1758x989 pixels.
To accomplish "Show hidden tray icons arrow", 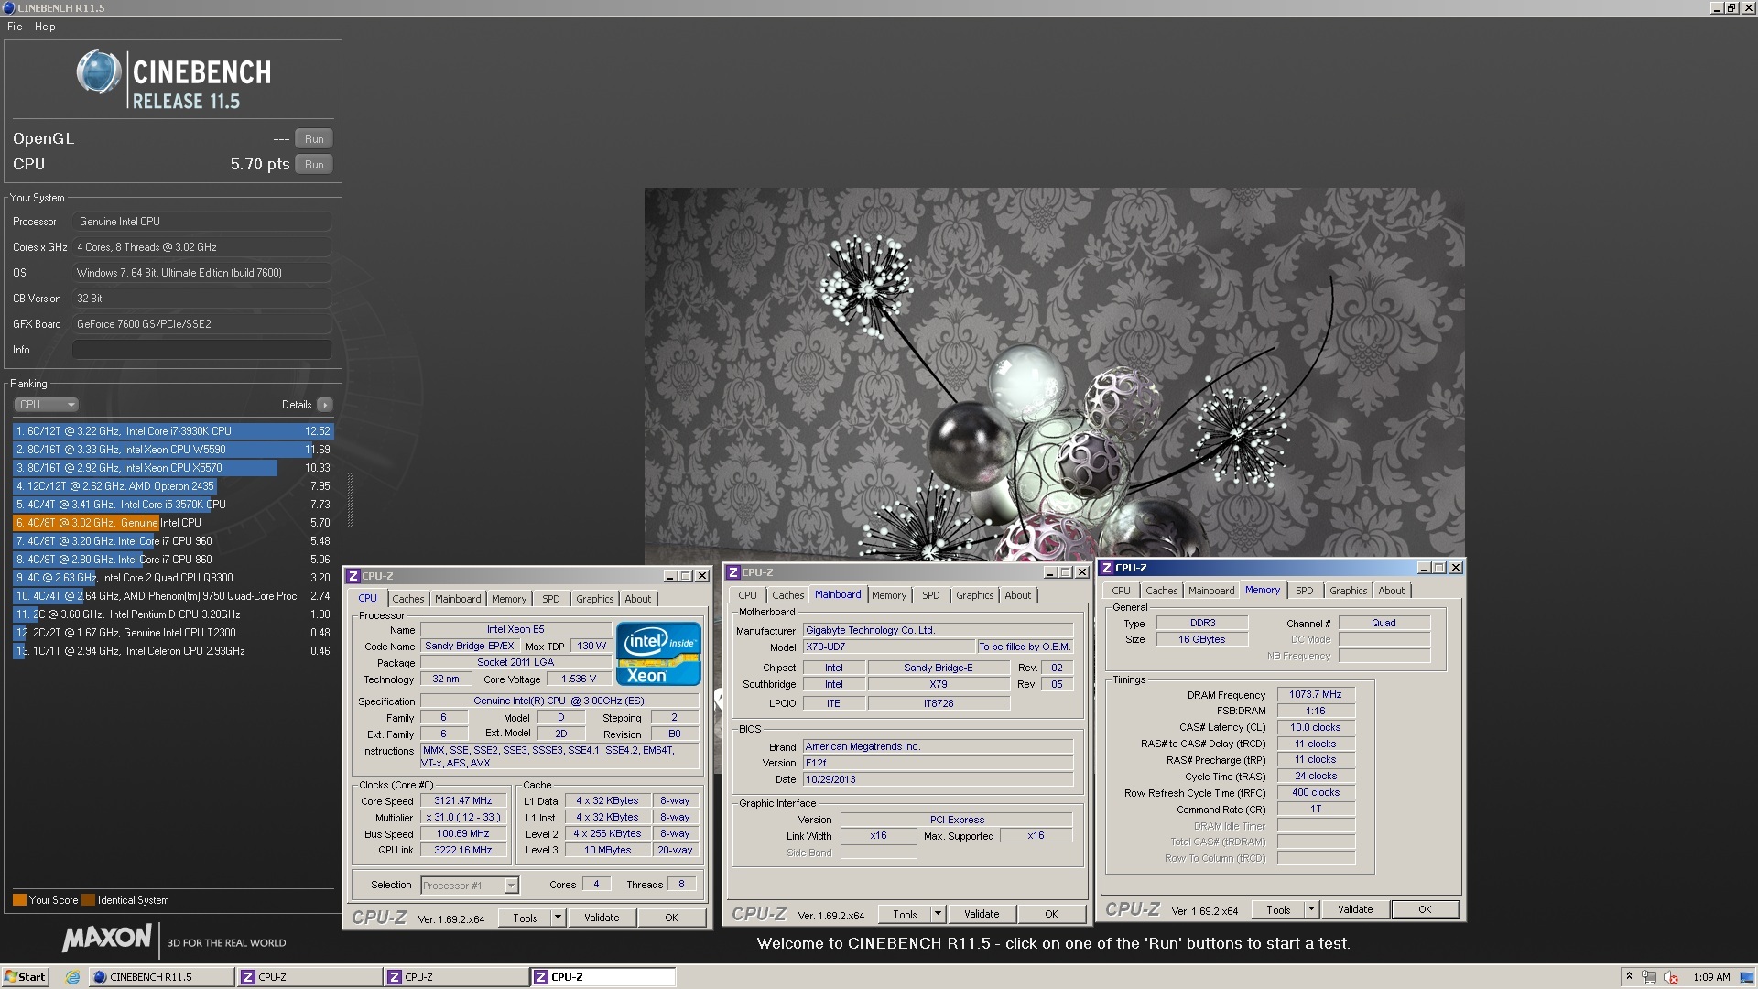I will click(x=1629, y=976).
